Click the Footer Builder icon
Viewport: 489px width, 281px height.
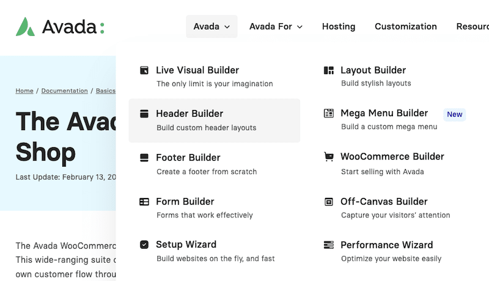click(144, 158)
